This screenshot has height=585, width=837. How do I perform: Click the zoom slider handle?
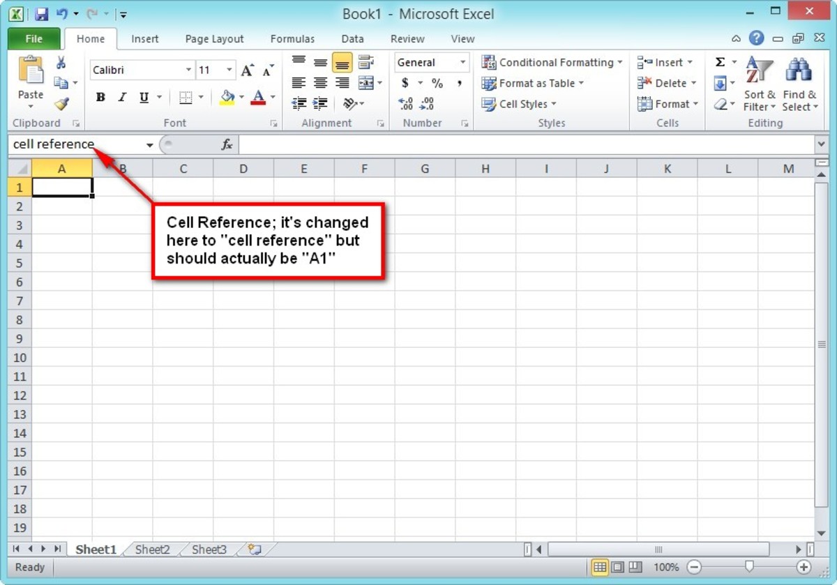(x=749, y=567)
